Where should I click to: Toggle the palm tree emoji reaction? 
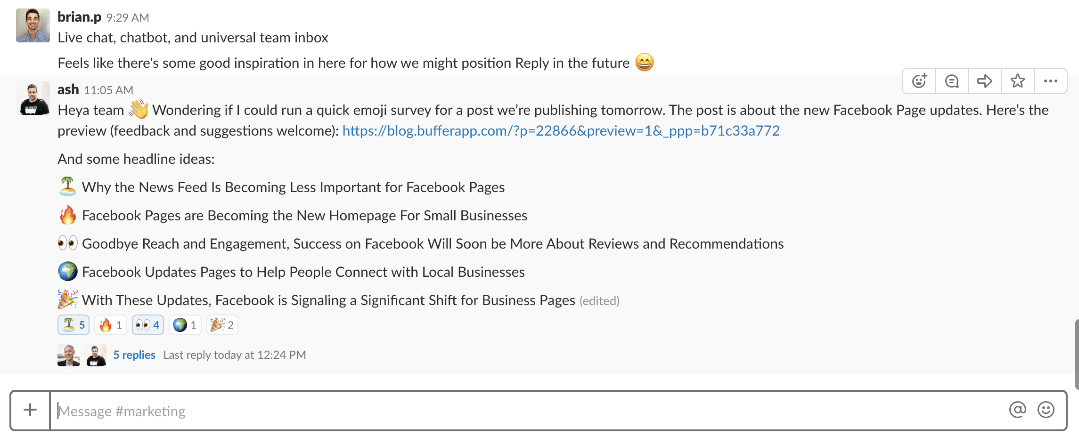pos(73,324)
